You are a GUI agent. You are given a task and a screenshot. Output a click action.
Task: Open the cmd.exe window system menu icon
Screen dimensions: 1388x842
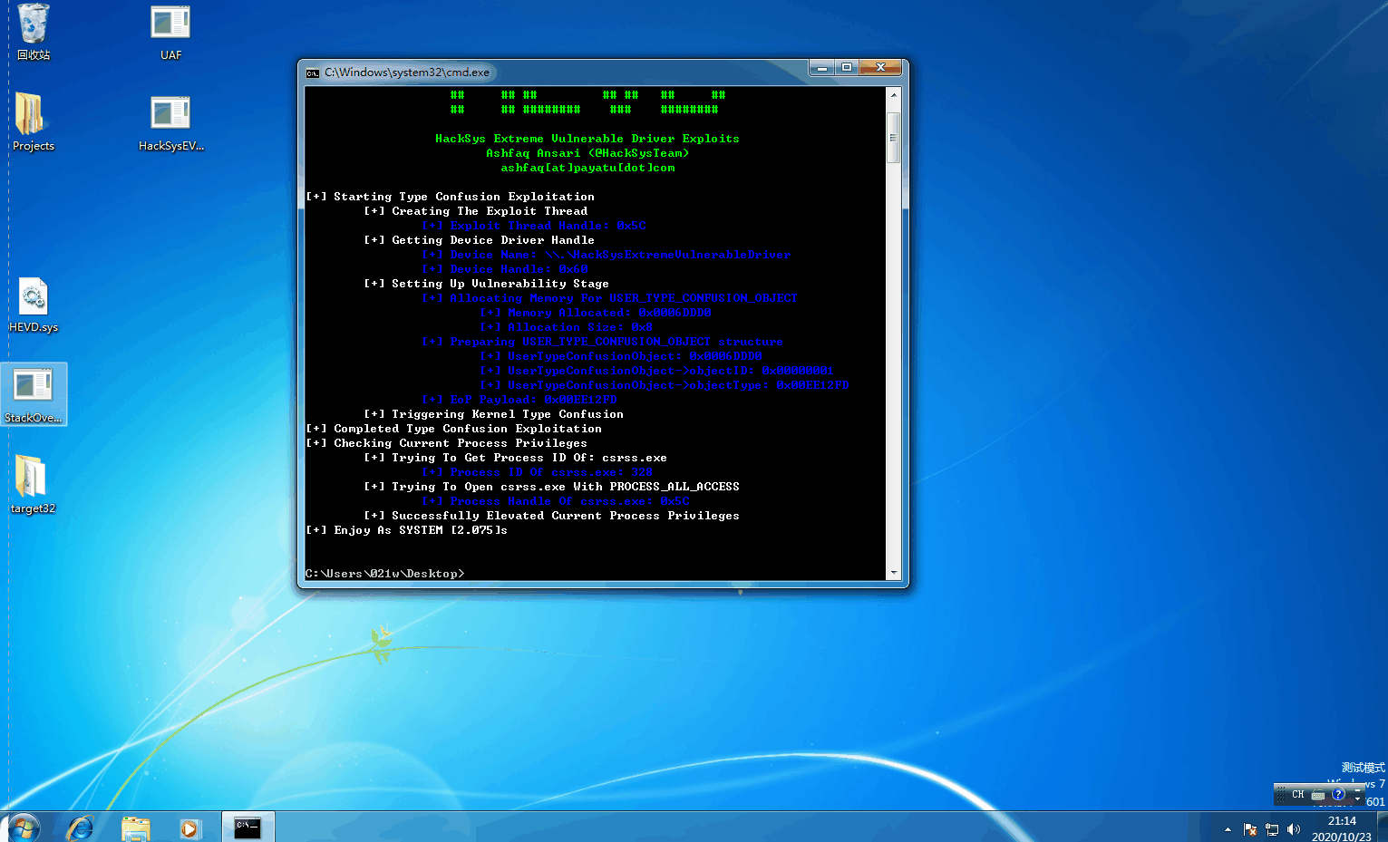(x=313, y=73)
